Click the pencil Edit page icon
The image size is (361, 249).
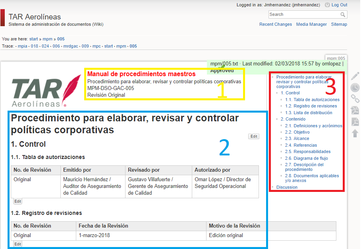(x=355, y=76)
